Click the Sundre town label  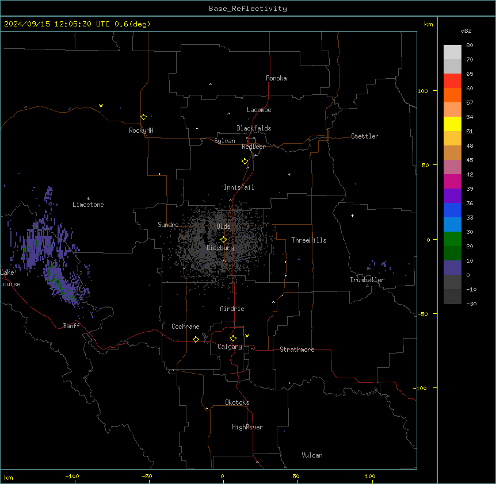[168, 225]
